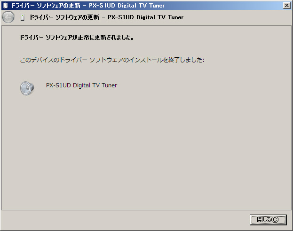The width and height of the screenshot is (293, 231).
Task: Click ドライバー ソフトウェアが正常に更新されました heading
Action: 77,38
